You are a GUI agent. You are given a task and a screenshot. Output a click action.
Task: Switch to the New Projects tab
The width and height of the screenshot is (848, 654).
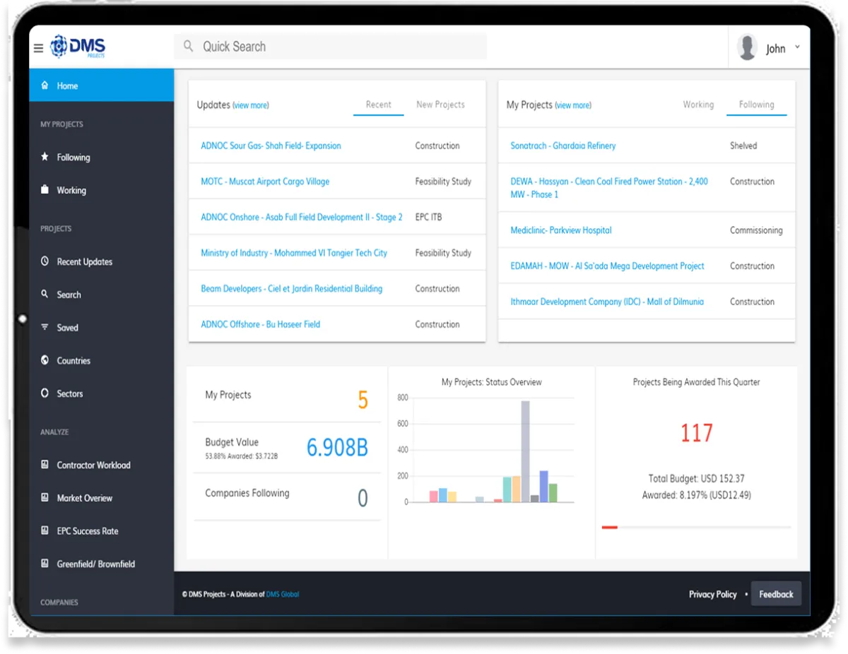(x=440, y=105)
